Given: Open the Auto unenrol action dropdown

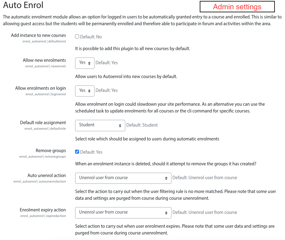Looking at the screenshot, I should coord(123,178).
